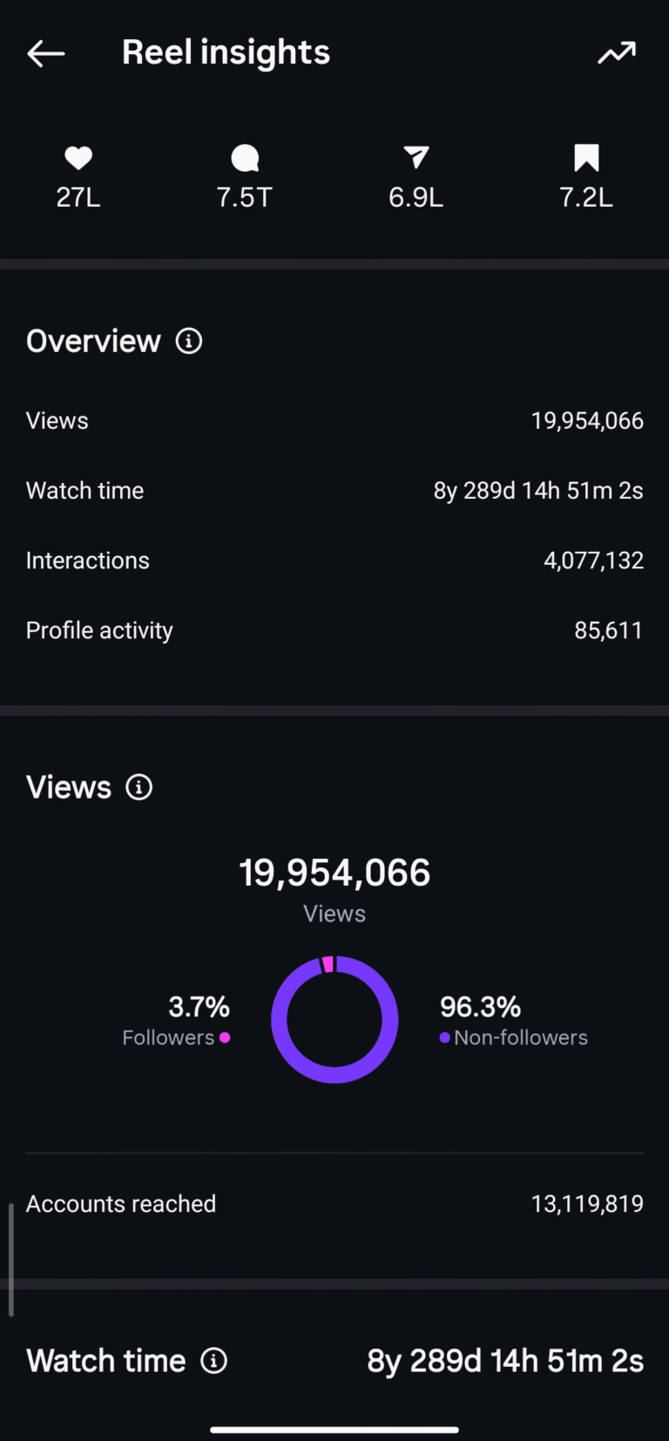Tap the heart likes icon
Image resolution: width=669 pixels, height=1441 pixels.
pyautogui.click(x=78, y=158)
